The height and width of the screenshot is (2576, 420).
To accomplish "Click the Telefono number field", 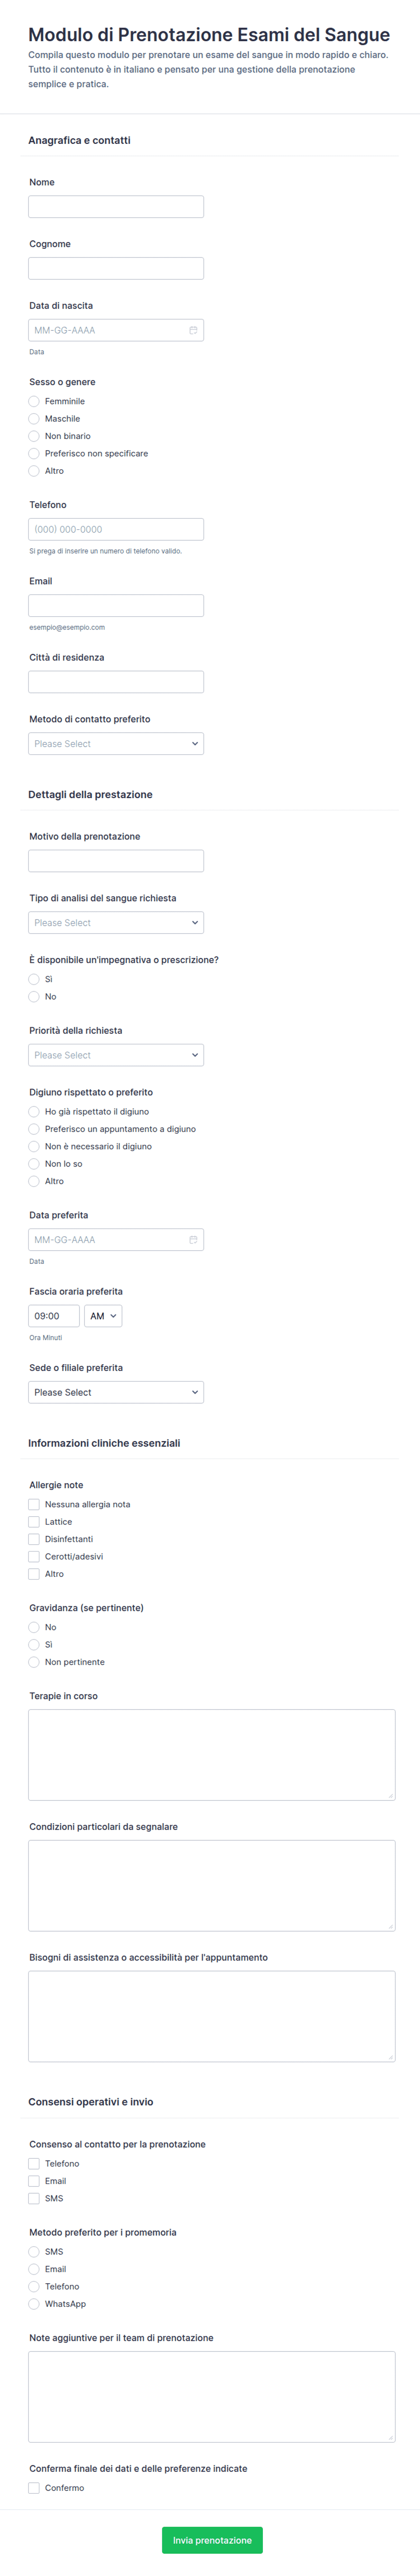I will pyautogui.click(x=116, y=530).
